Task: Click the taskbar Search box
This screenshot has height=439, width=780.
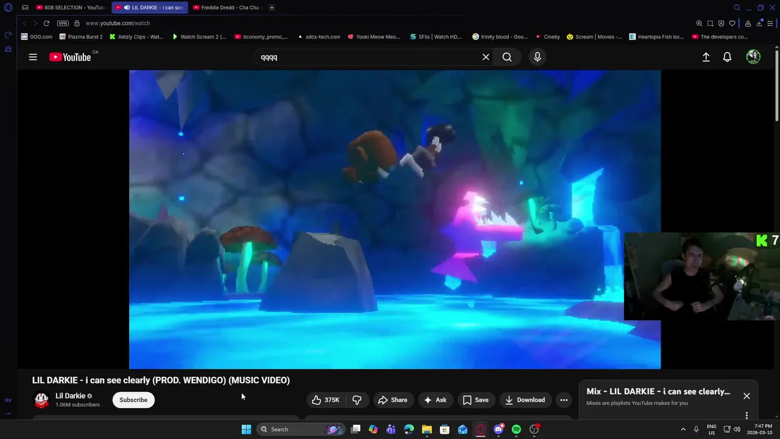Action: [x=302, y=429]
